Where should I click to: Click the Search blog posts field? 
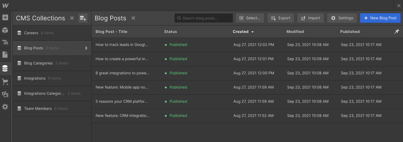pyautogui.click(x=204, y=18)
